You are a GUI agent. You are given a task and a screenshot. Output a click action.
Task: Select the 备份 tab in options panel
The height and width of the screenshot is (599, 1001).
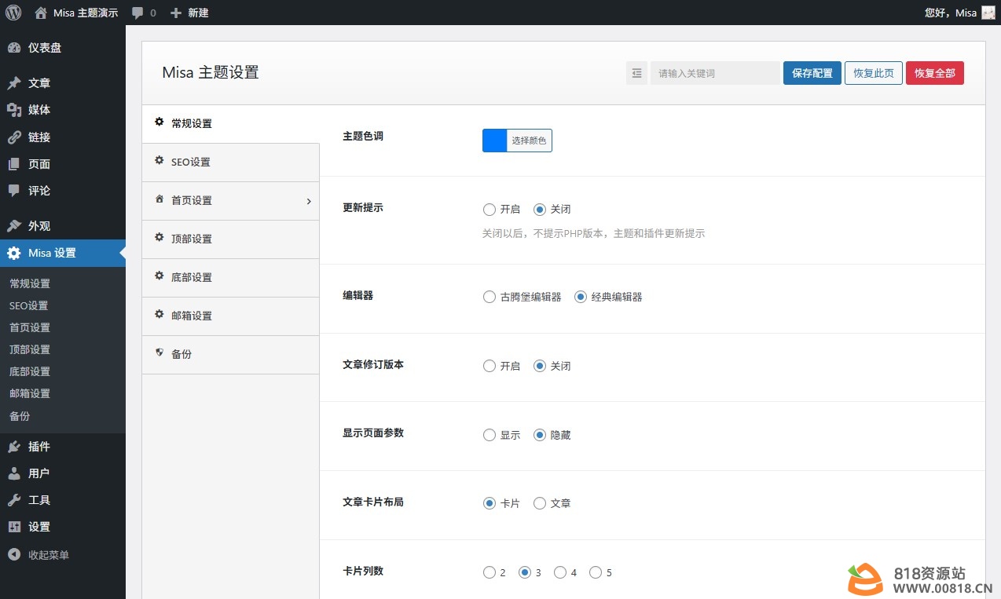click(231, 355)
